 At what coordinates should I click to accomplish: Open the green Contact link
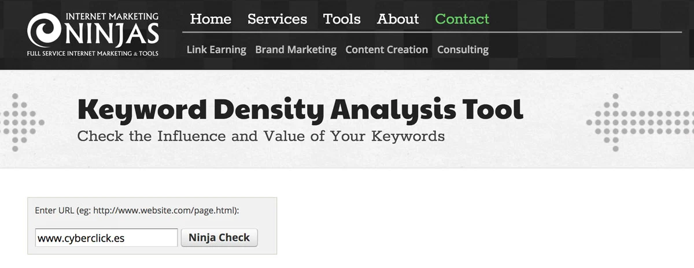462,19
